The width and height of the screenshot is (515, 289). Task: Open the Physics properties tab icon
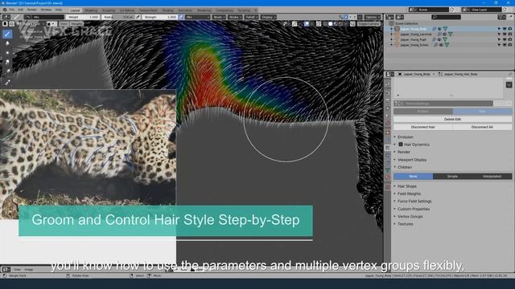pyautogui.click(x=388, y=155)
